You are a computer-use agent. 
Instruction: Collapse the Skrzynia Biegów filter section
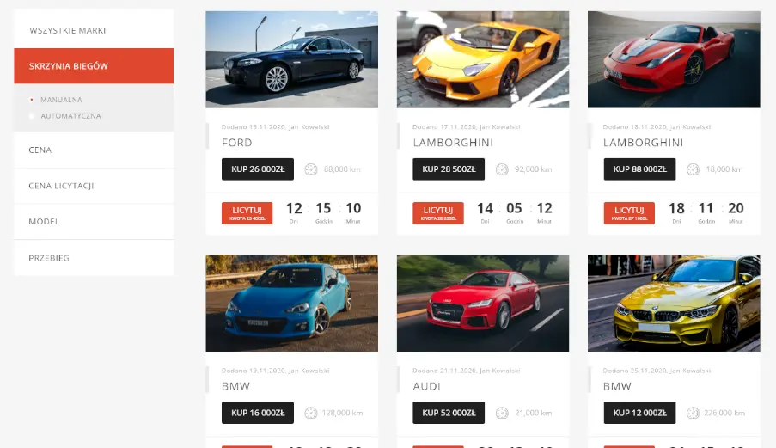pos(94,66)
